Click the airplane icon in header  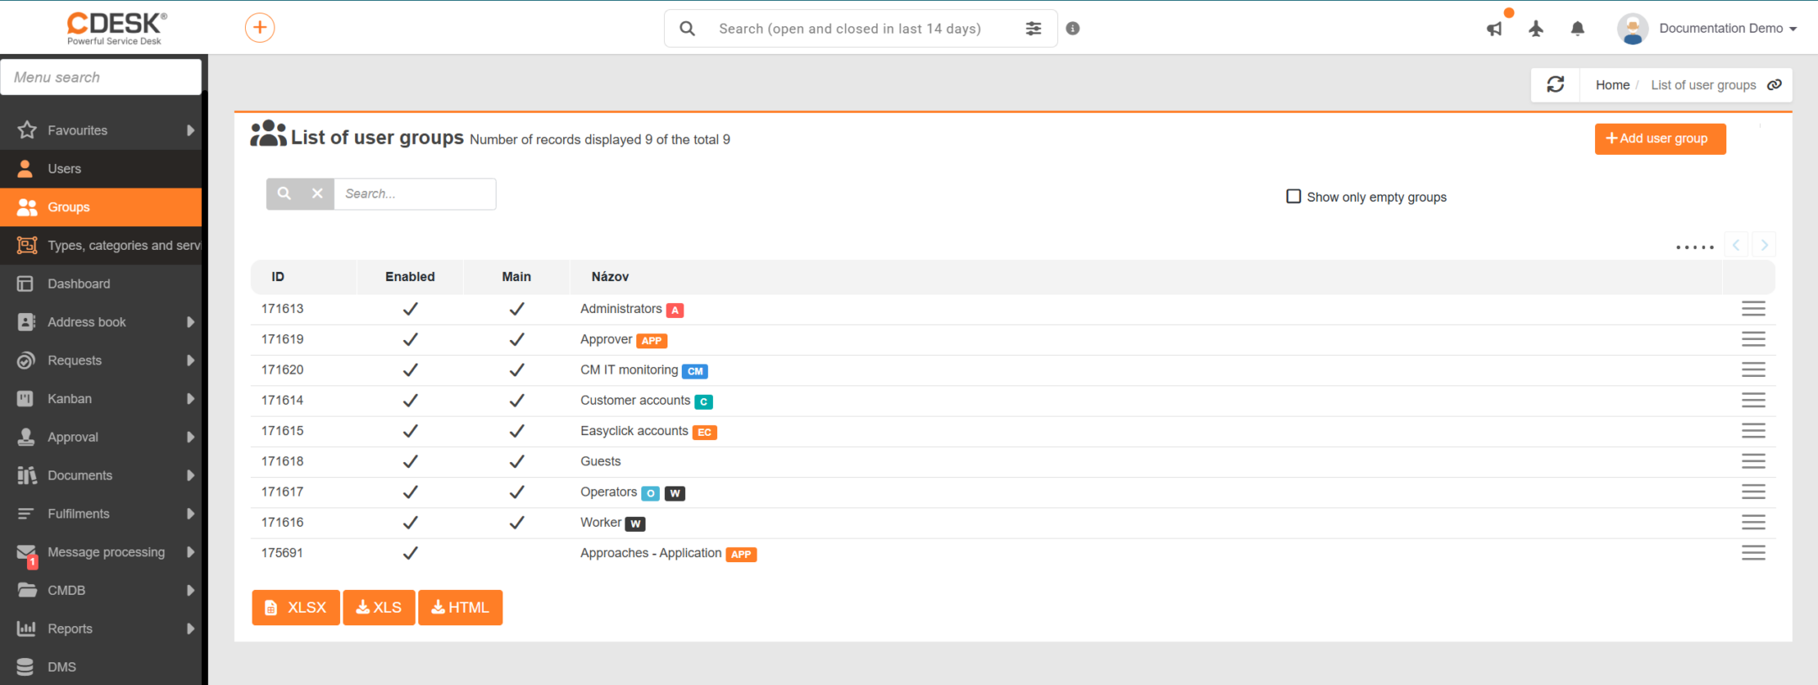[x=1536, y=29]
